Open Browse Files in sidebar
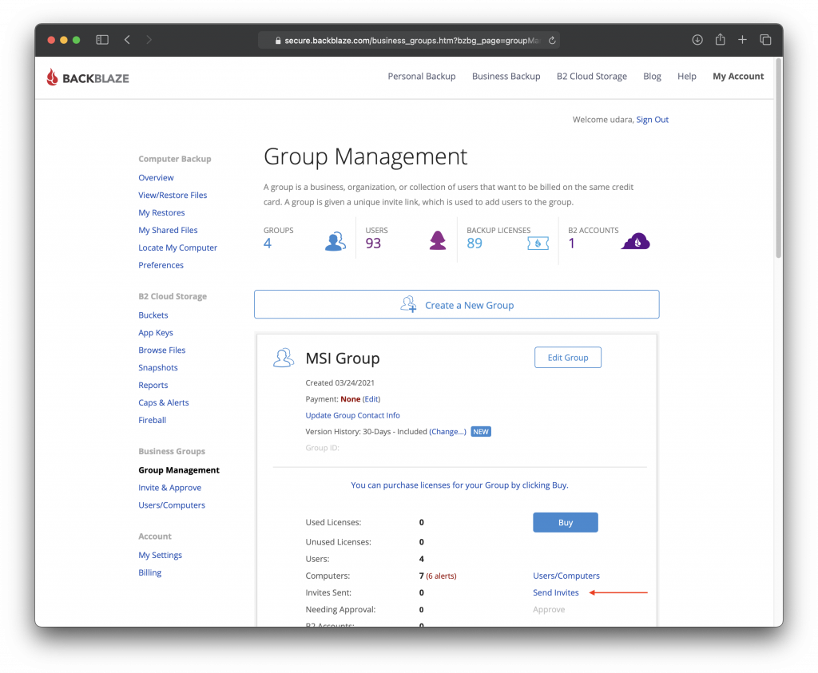This screenshot has height=673, width=818. [x=161, y=350]
